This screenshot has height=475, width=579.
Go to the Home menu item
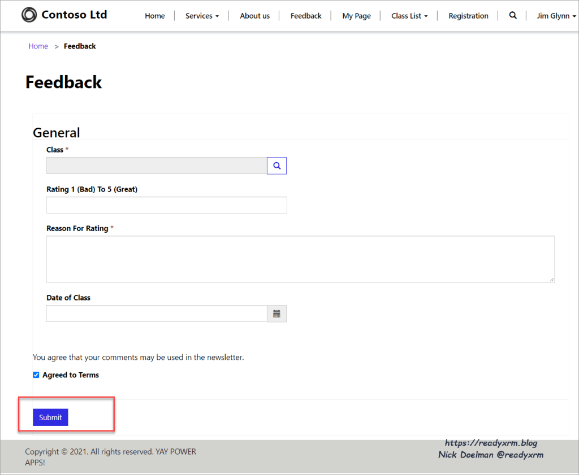click(155, 16)
